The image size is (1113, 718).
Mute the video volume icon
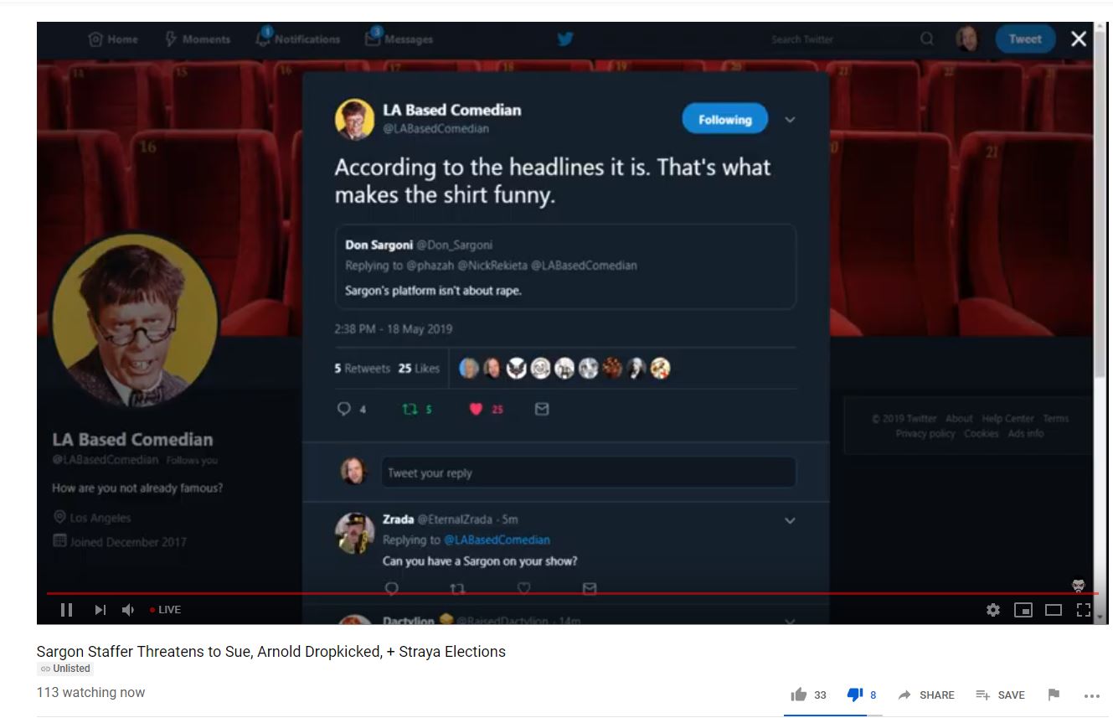[x=128, y=610]
